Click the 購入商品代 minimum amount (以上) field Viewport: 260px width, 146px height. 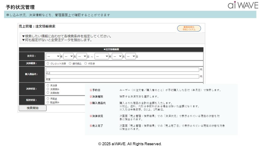[x=122, y=70]
